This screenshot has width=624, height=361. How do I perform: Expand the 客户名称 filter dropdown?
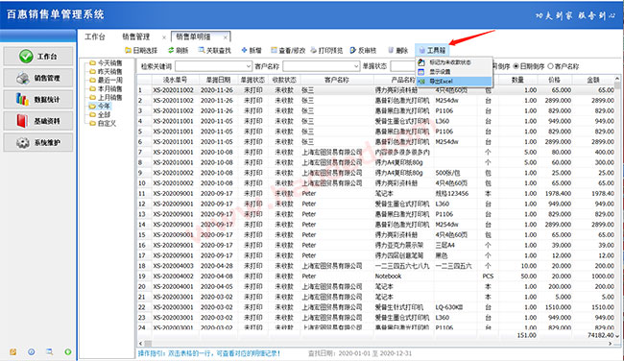(x=356, y=66)
